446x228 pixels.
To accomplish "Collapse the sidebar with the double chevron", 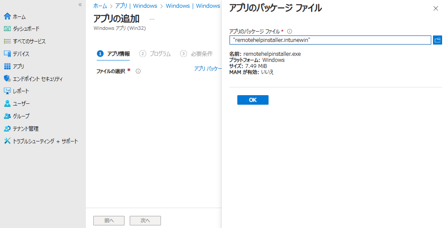I will pyautogui.click(x=80, y=4).
